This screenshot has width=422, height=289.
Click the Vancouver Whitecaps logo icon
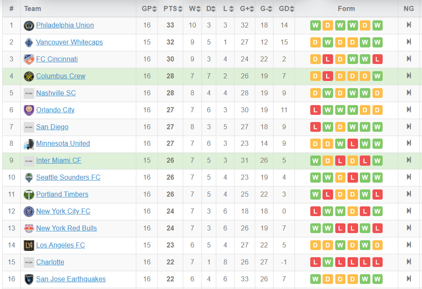tap(29, 42)
